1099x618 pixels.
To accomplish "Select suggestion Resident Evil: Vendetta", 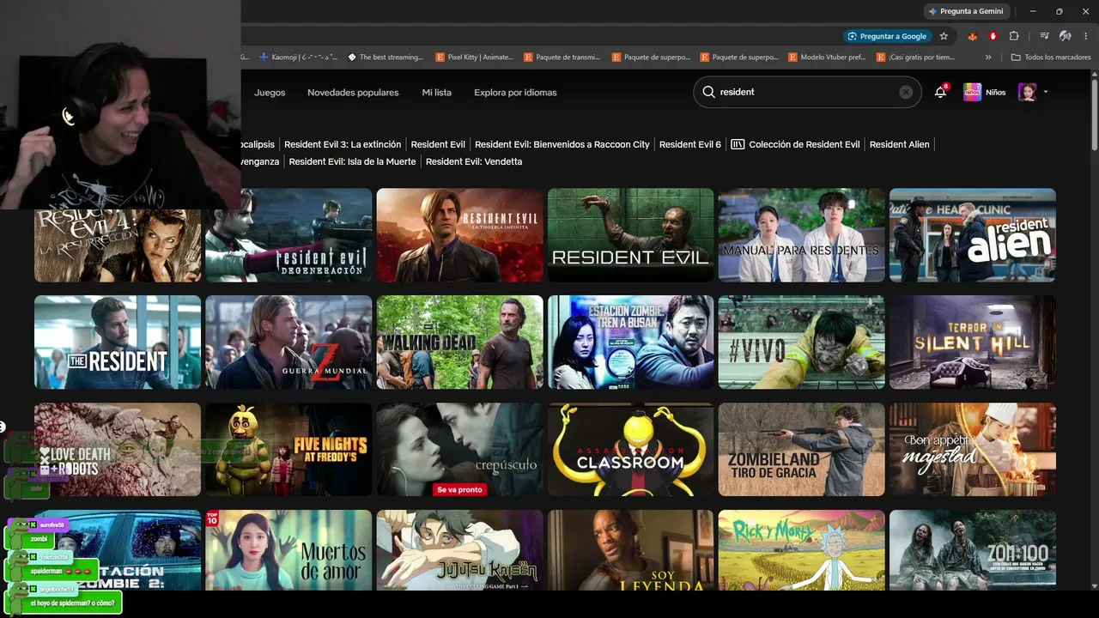I will click(474, 161).
